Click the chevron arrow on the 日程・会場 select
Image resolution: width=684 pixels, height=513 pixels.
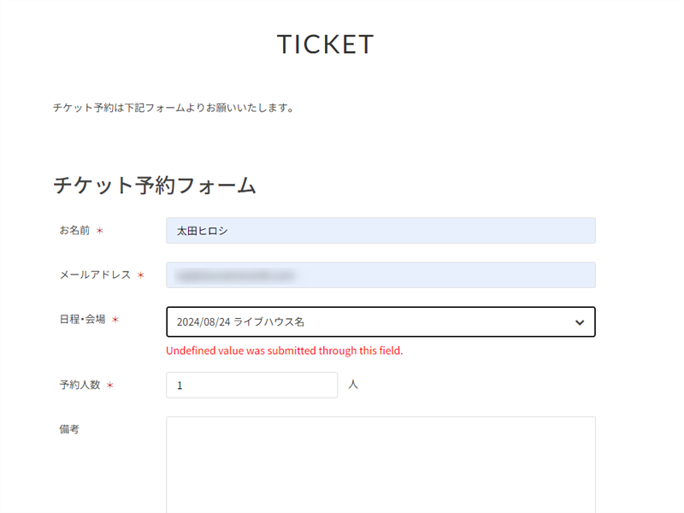click(x=580, y=322)
